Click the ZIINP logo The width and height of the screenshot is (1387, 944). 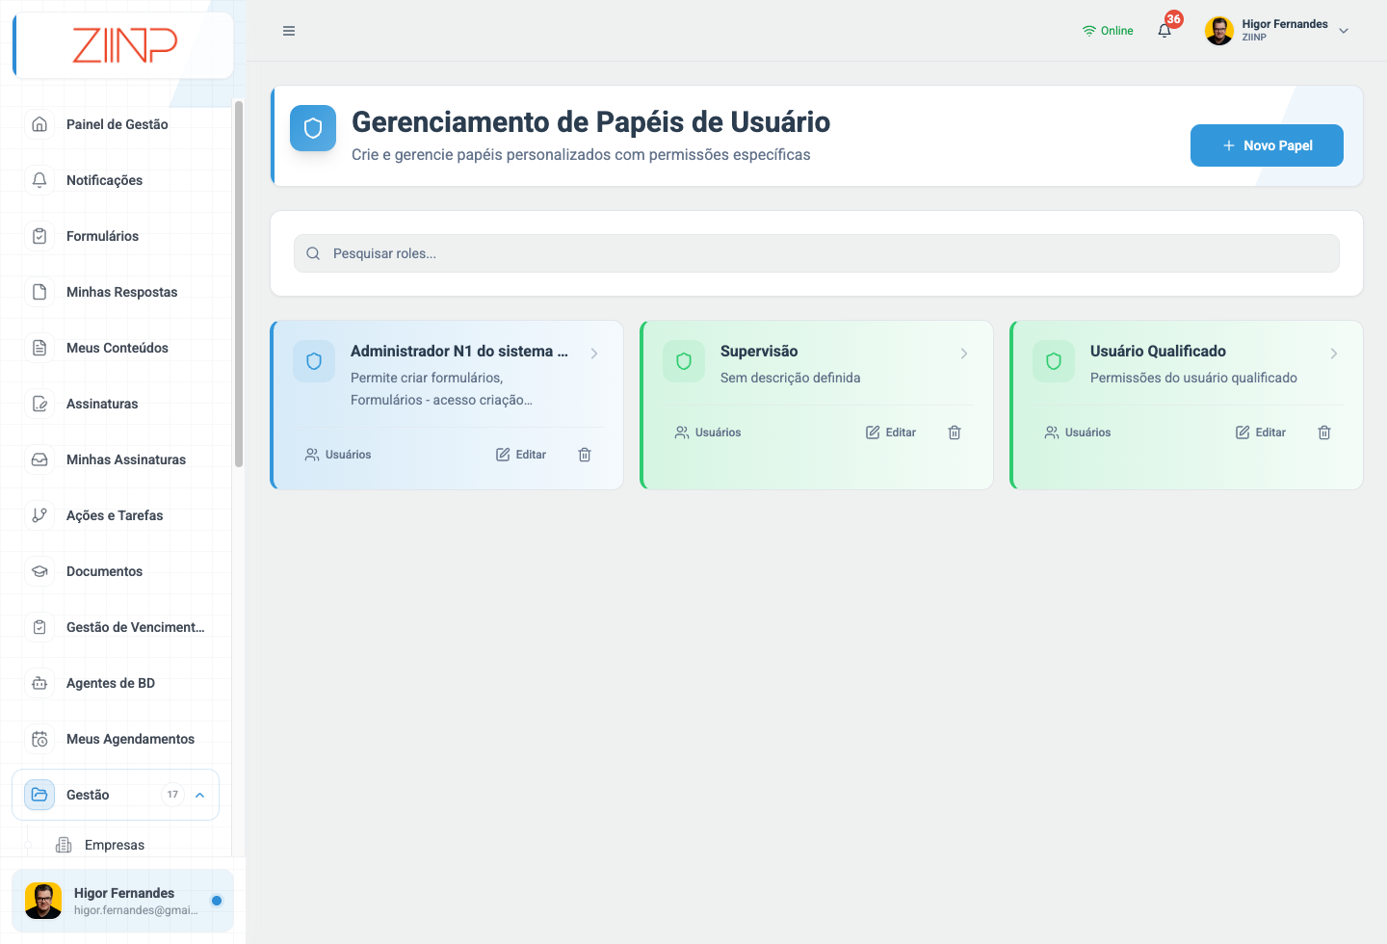[125, 45]
